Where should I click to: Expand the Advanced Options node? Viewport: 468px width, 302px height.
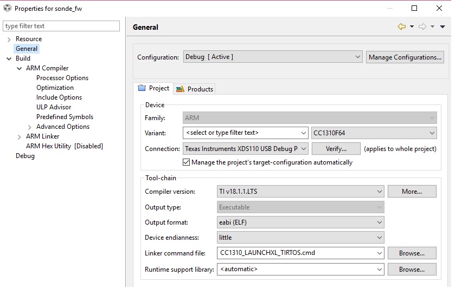coord(30,127)
